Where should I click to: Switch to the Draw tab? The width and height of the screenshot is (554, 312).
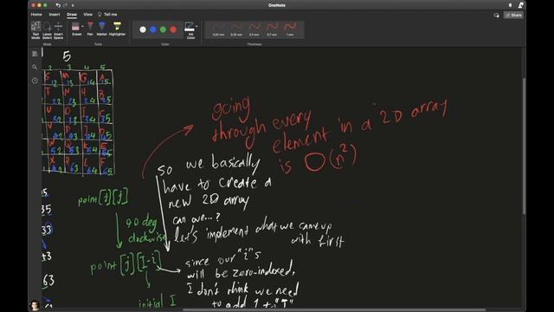click(x=72, y=15)
